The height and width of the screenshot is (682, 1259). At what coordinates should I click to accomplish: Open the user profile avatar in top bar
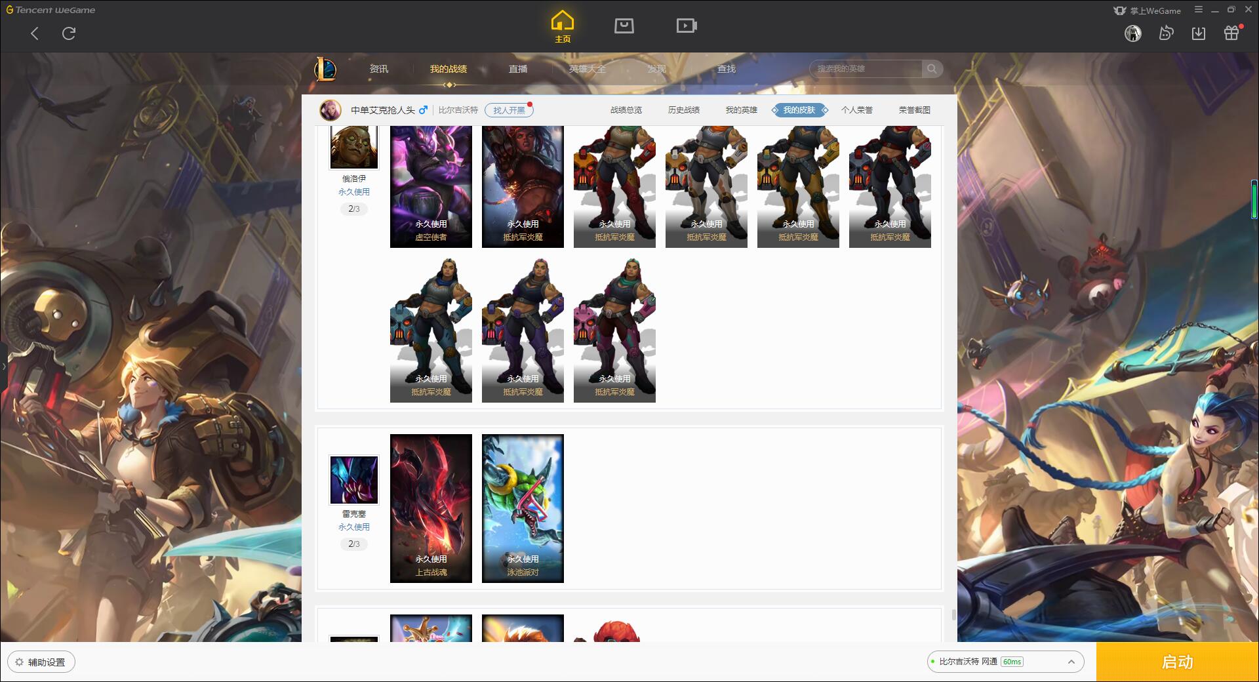1133,33
